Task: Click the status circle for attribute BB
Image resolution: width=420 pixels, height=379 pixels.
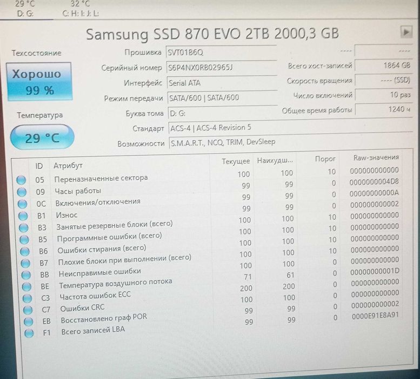Action: tap(26, 275)
